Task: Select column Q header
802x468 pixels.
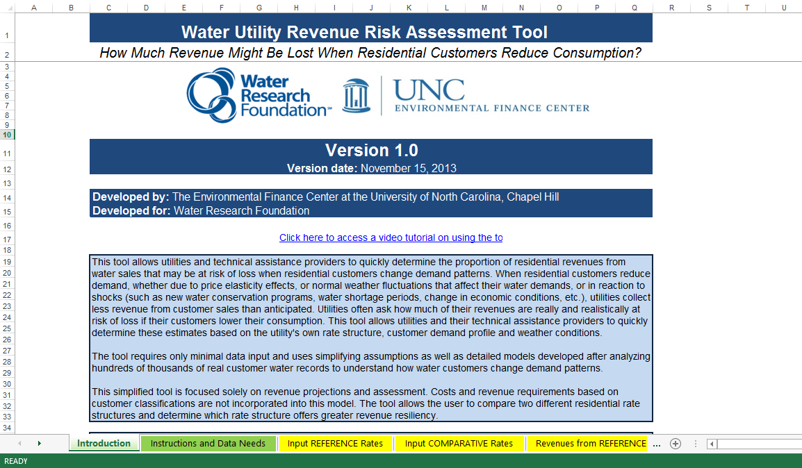Action: 635,8
